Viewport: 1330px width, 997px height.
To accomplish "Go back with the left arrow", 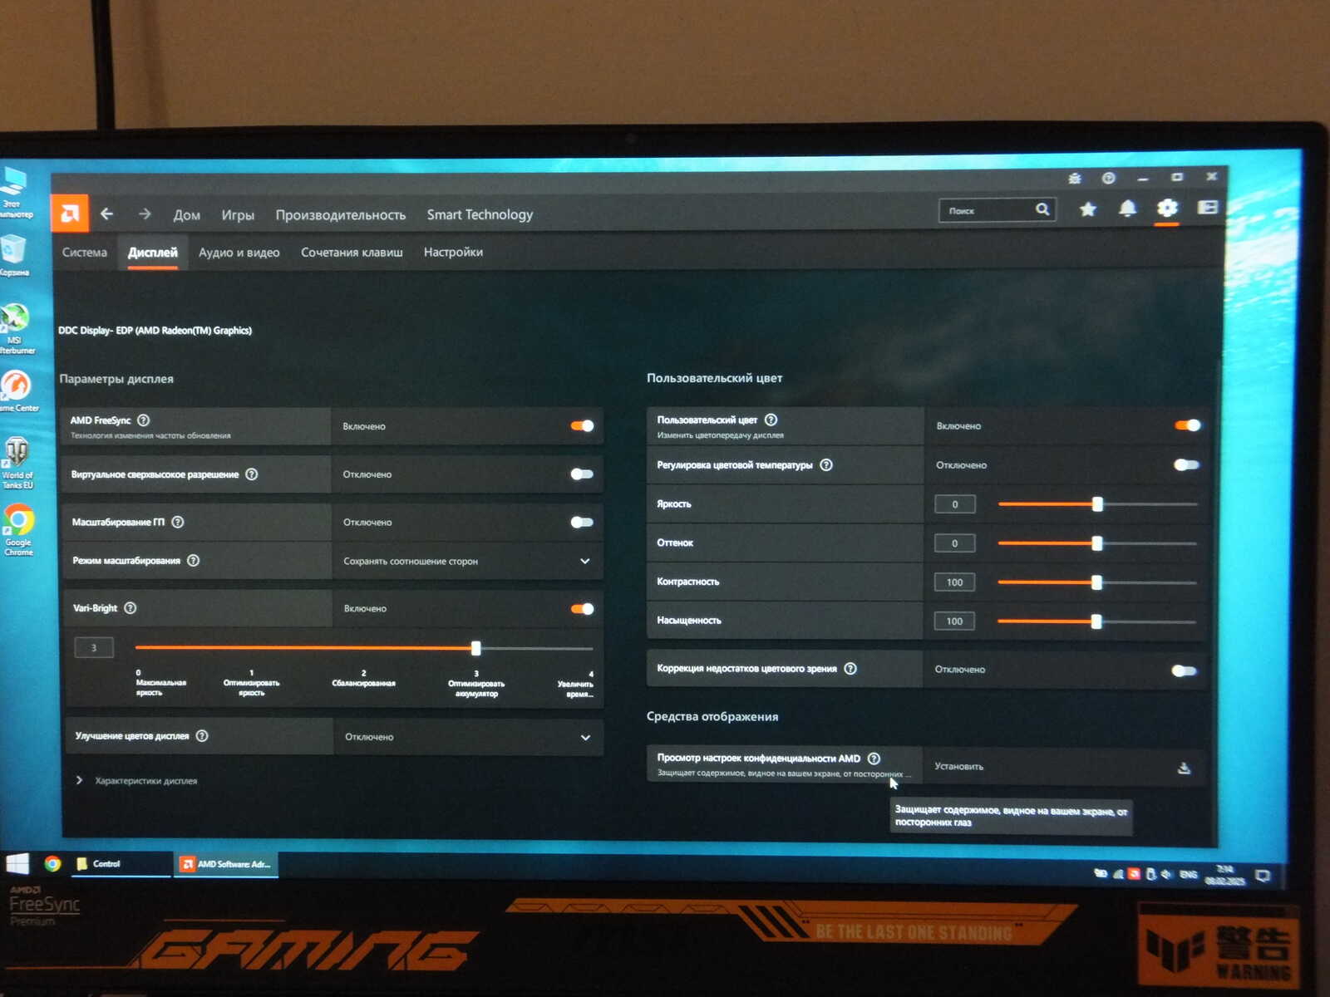I will coord(107,214).
